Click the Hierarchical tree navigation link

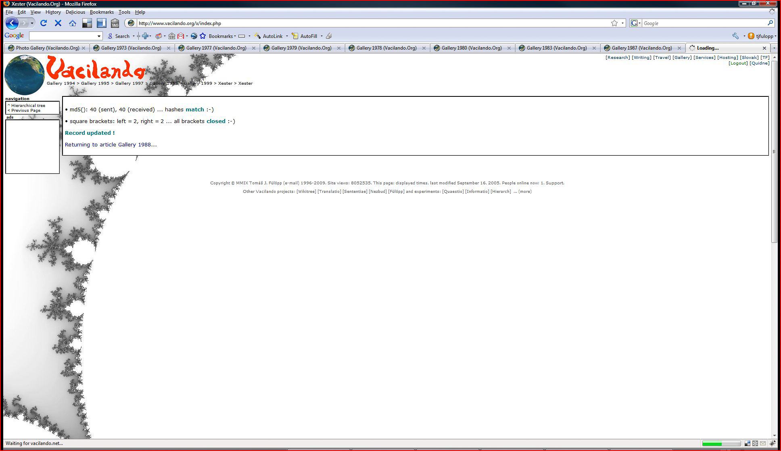[28, 105]
